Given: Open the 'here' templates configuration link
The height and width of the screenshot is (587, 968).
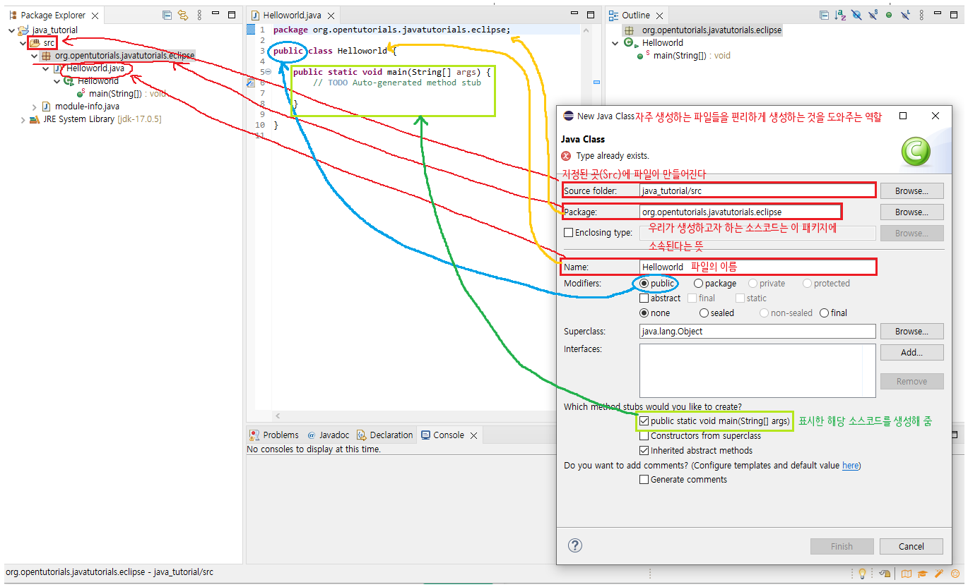Looking at the screenshot, I should click(850, 466).
